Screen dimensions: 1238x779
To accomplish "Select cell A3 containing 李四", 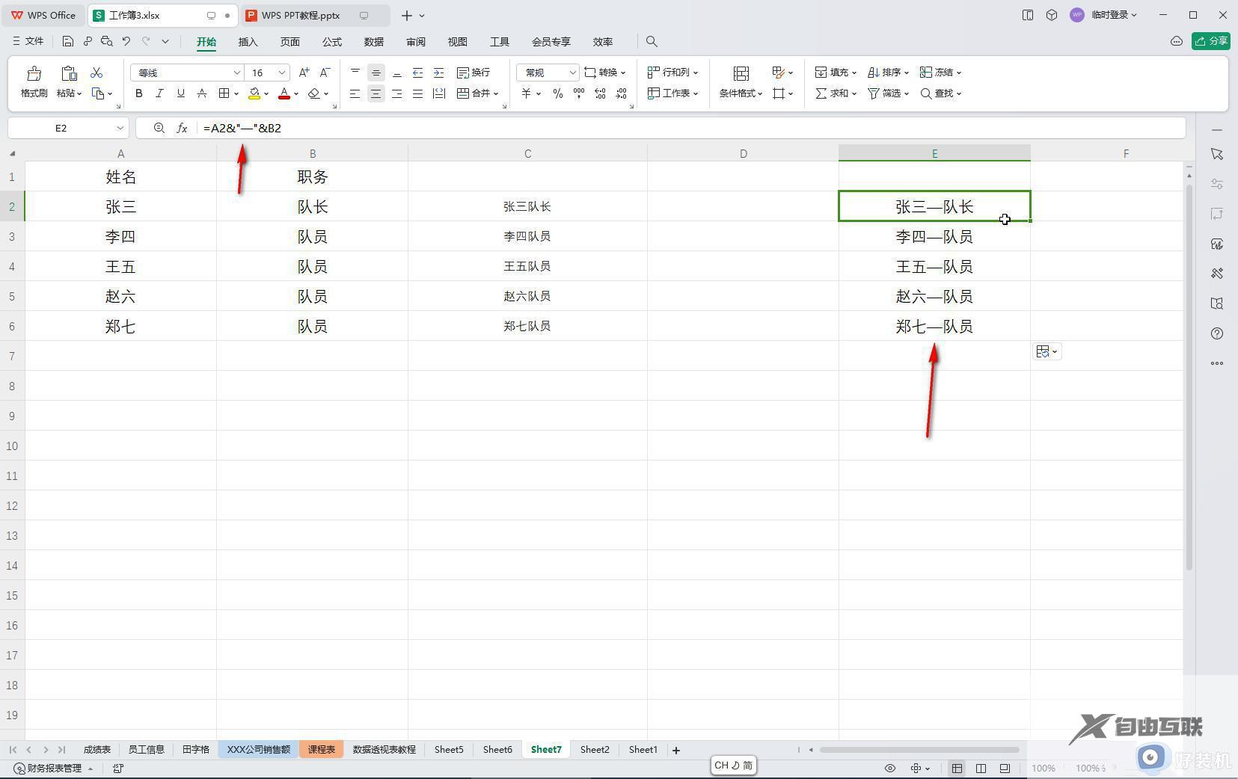I will [x=120, y=236].
